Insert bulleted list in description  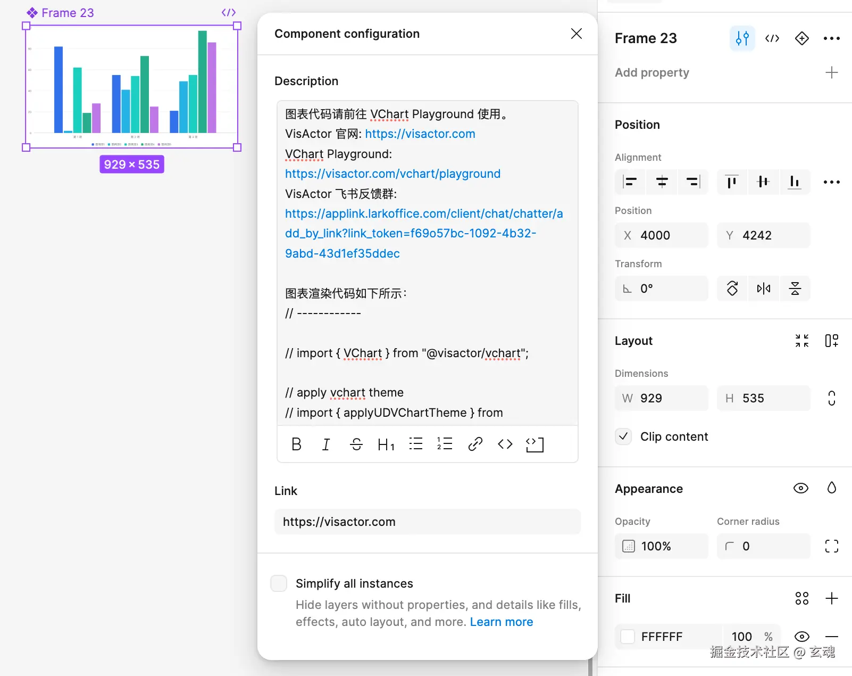416,444
